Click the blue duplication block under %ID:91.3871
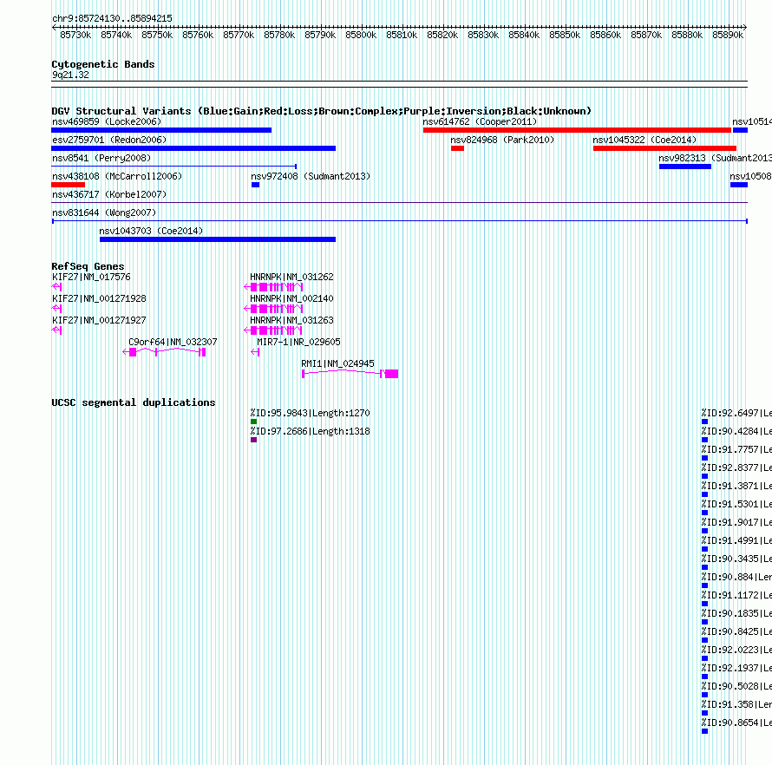The image size is (772, 765). 704,494
